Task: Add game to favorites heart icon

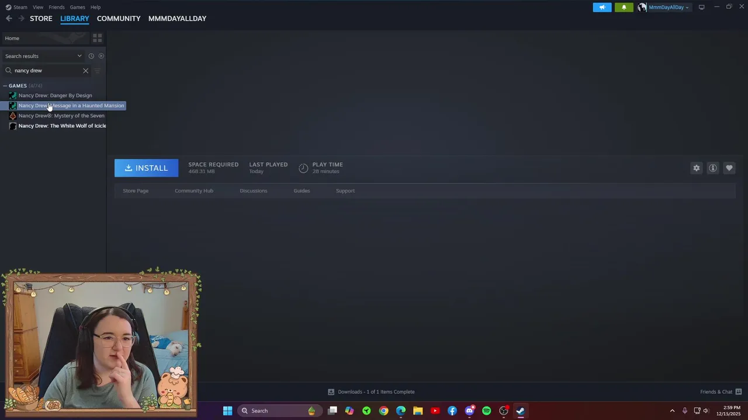Action: [x=729, y=168]
